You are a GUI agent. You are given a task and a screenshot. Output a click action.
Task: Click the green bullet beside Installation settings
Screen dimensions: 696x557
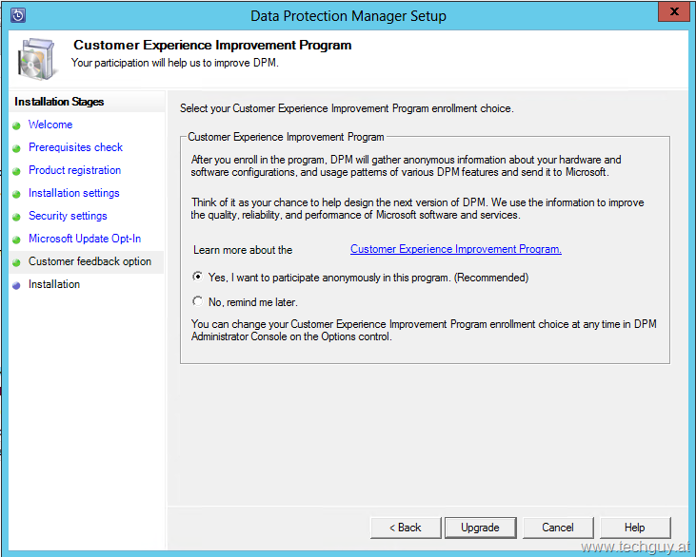click(16, 194)
